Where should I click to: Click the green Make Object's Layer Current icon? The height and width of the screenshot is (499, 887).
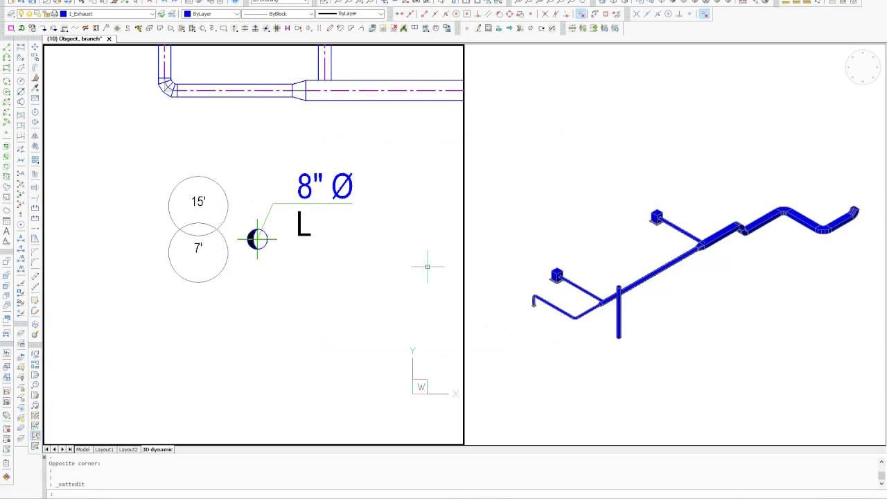(161, 14)
